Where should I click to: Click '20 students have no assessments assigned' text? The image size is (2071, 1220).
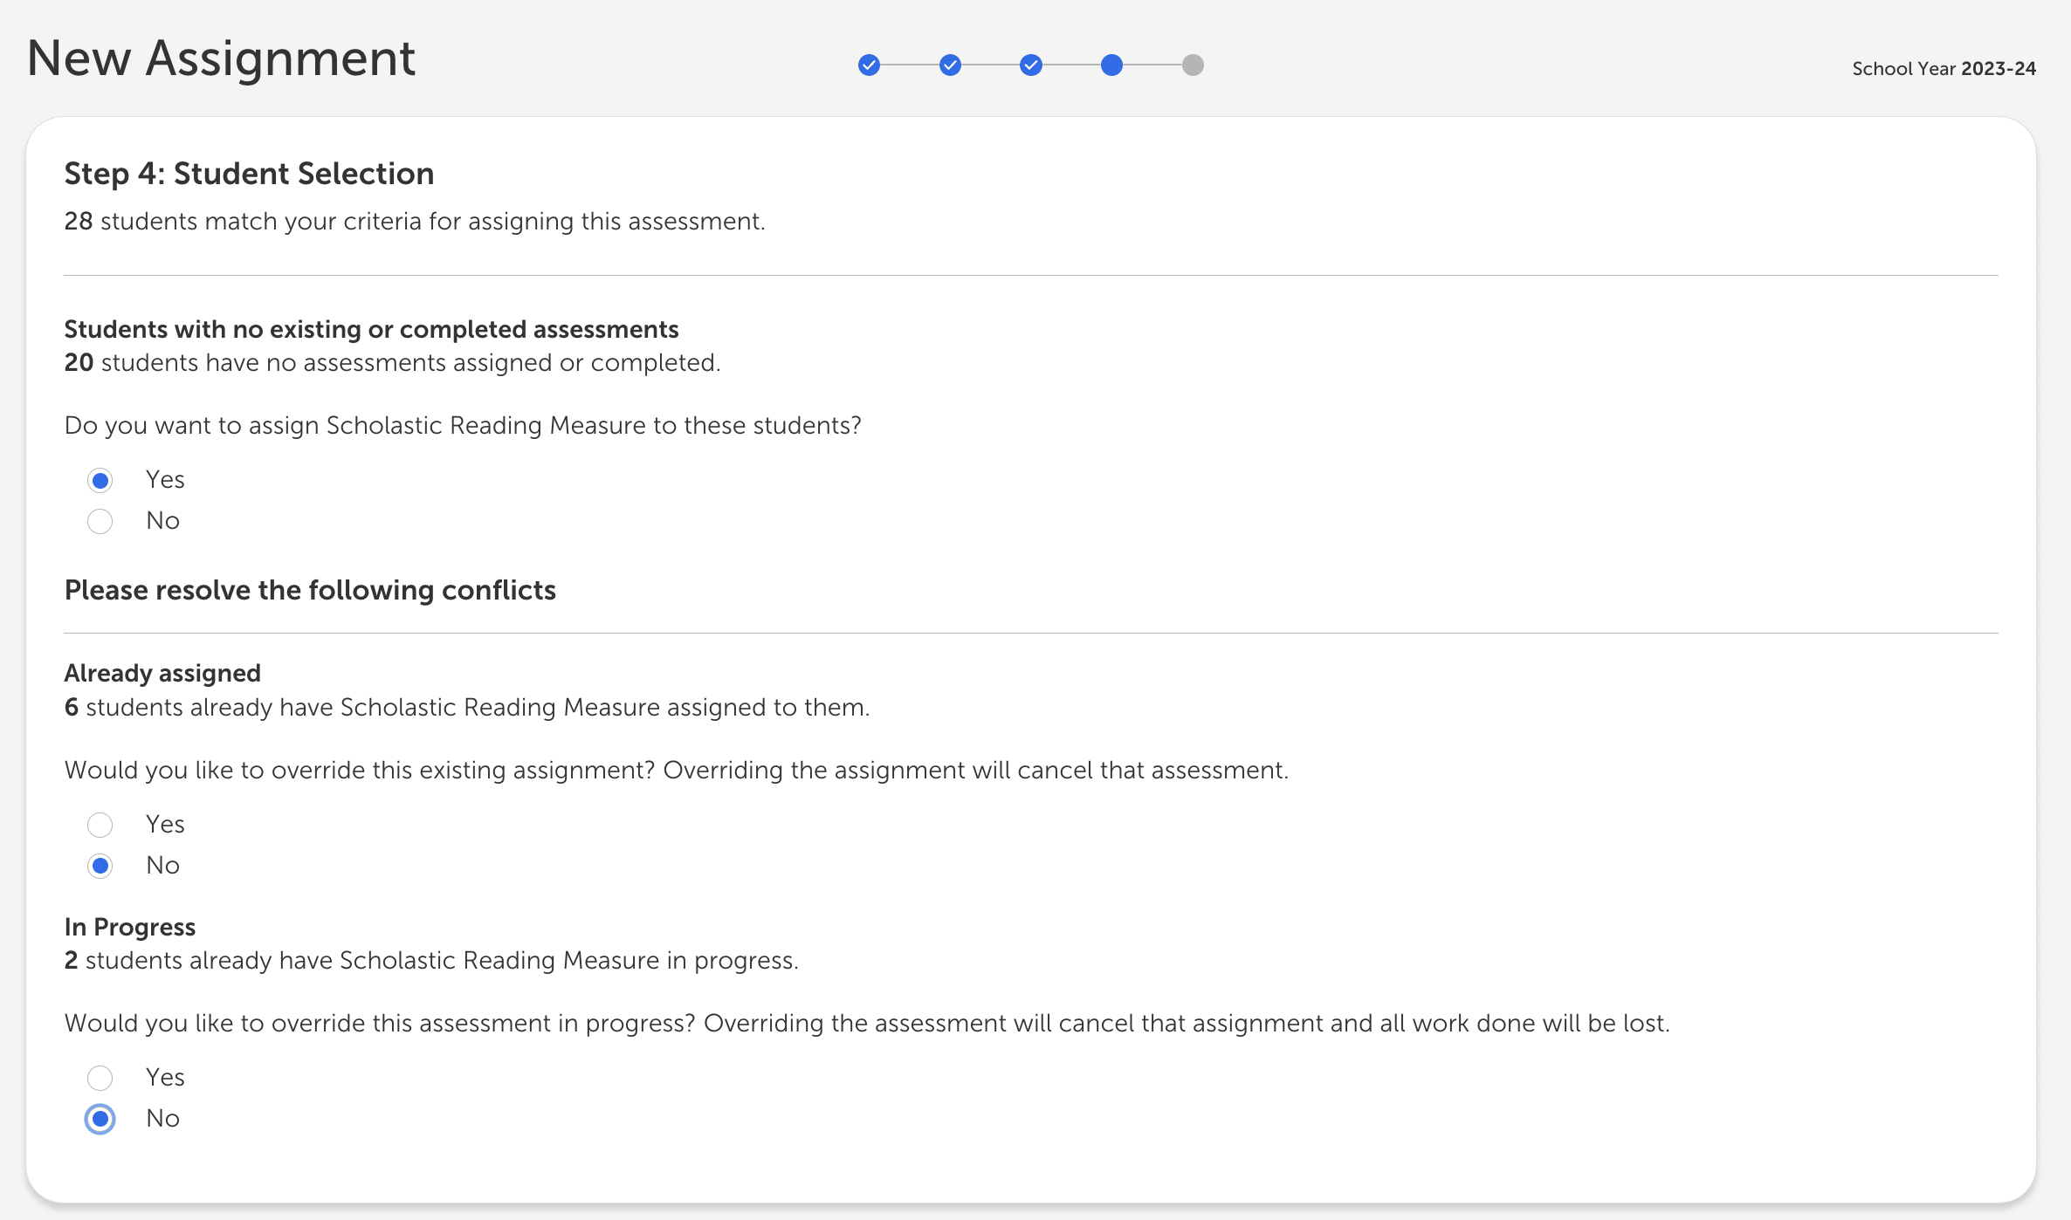click(392, 363)
